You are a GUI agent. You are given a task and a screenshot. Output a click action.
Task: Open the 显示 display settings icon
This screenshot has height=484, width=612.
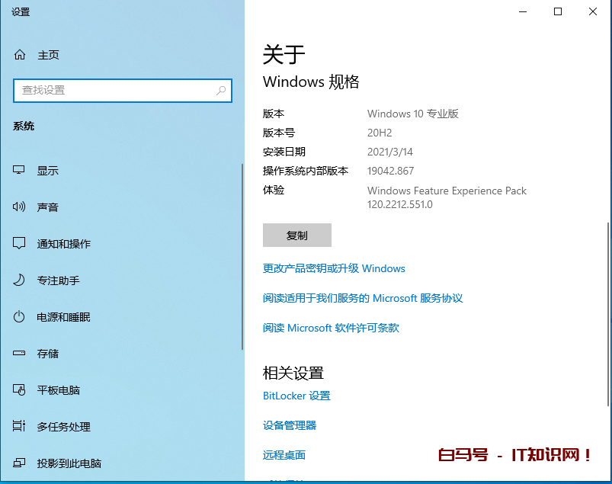point(20,171)
